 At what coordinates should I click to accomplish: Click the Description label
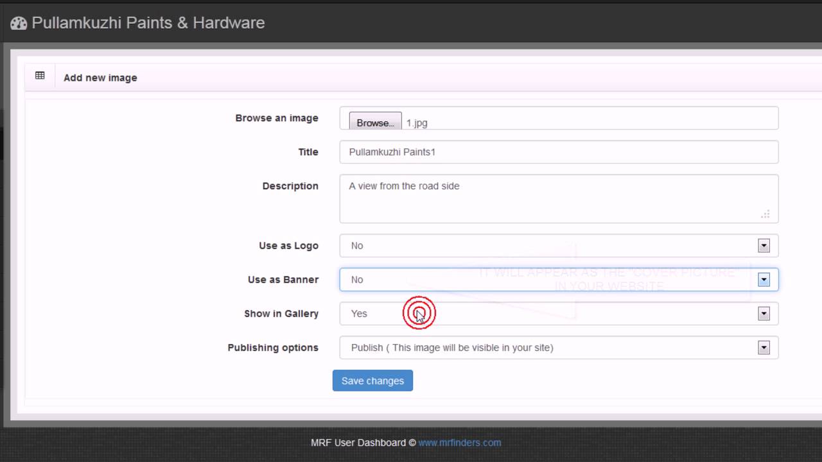coord(290,186)
